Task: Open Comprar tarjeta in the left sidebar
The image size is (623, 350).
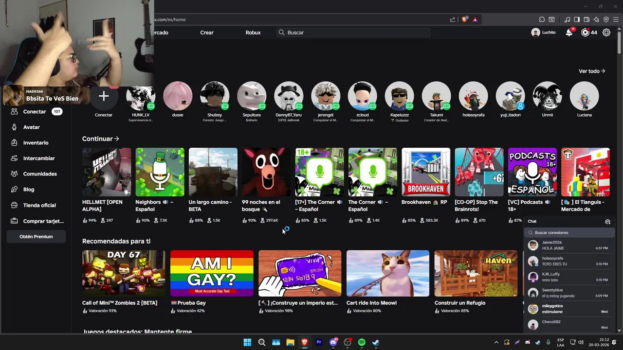Action: point(43,221)
